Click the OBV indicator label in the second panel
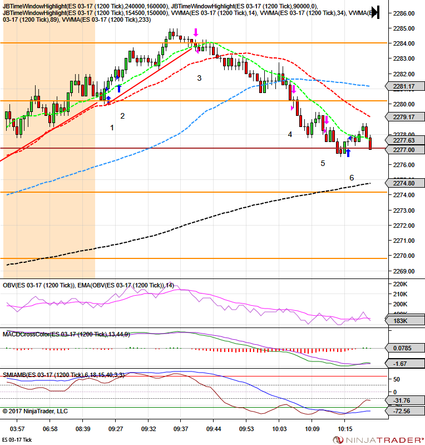The height and width of the screenshot is (445, 425). (x=88, y=286)
